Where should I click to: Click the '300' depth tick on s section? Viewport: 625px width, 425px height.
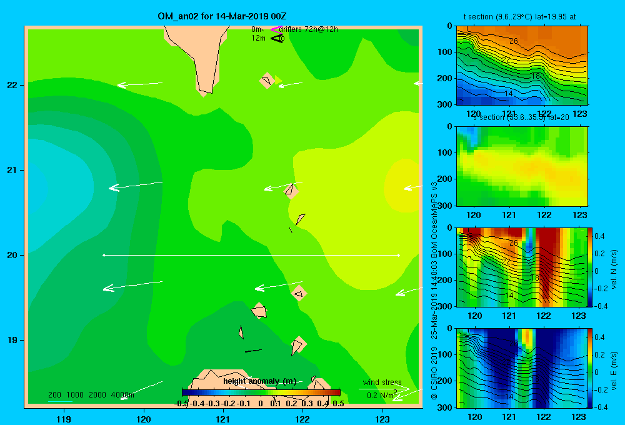point(446,206)
